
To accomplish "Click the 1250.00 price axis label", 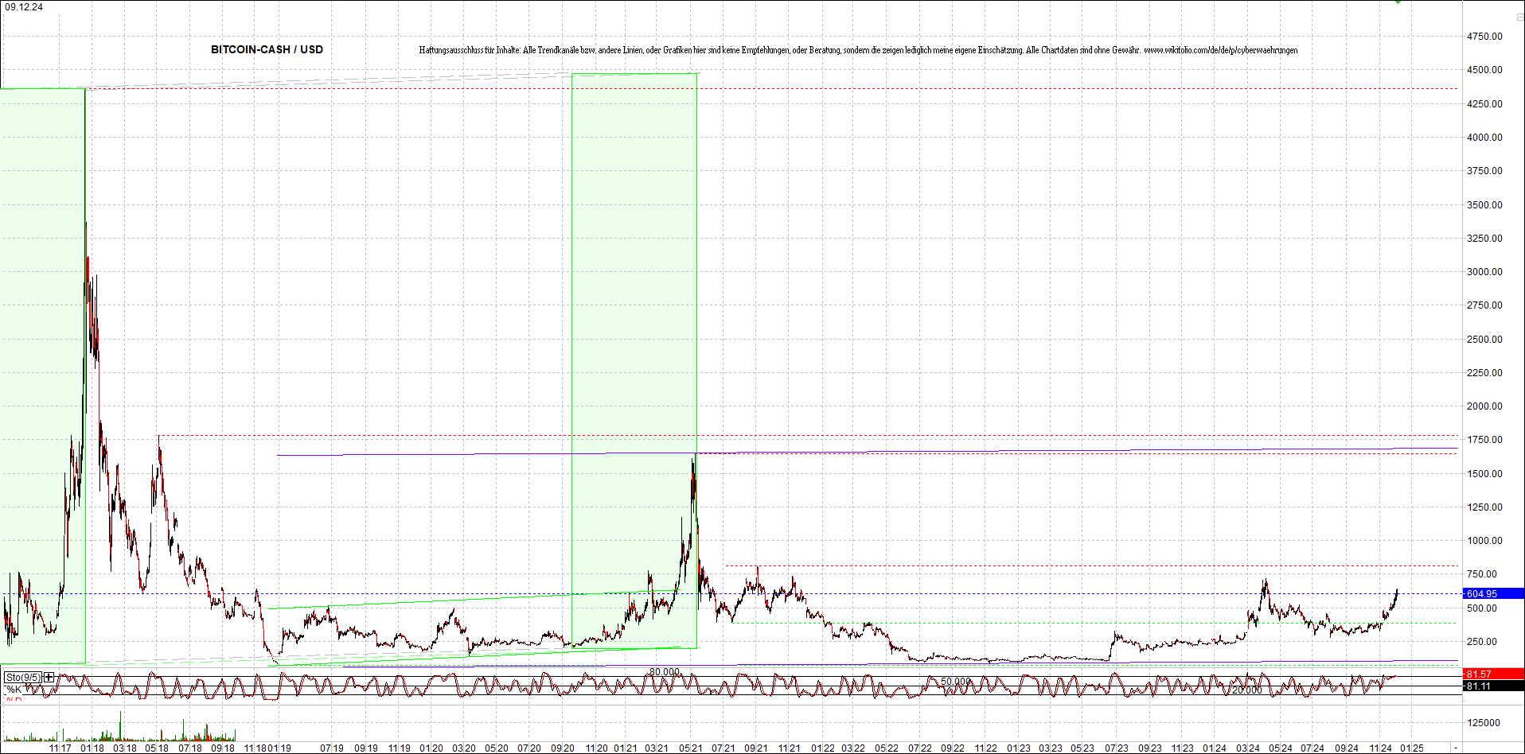I will coord(1484,507).
